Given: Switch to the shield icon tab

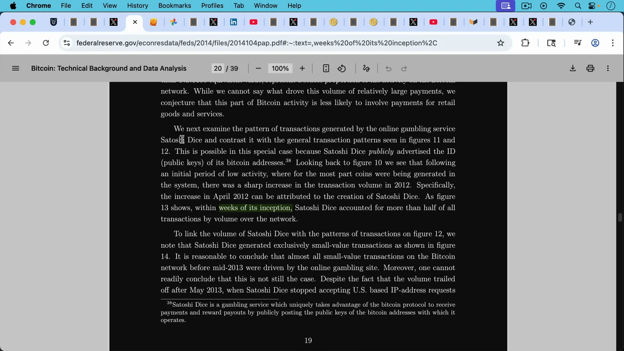Looking at the screenshot, I should [54, 22].
